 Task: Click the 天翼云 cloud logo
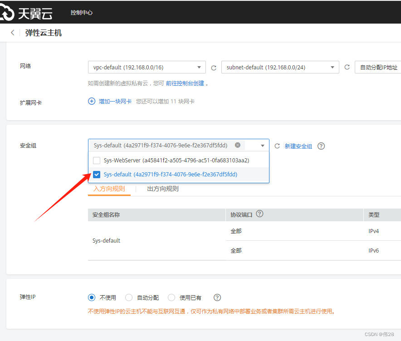click(x=26, y=13)
